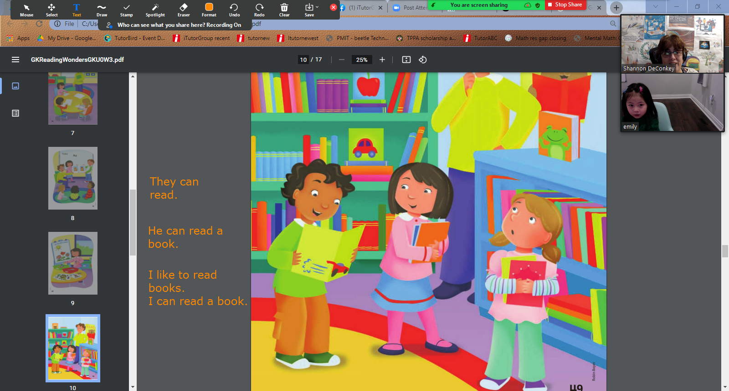Screen dimensions: 729x391
Task: Open the Format color options
Action: click(x=209, y=10)
